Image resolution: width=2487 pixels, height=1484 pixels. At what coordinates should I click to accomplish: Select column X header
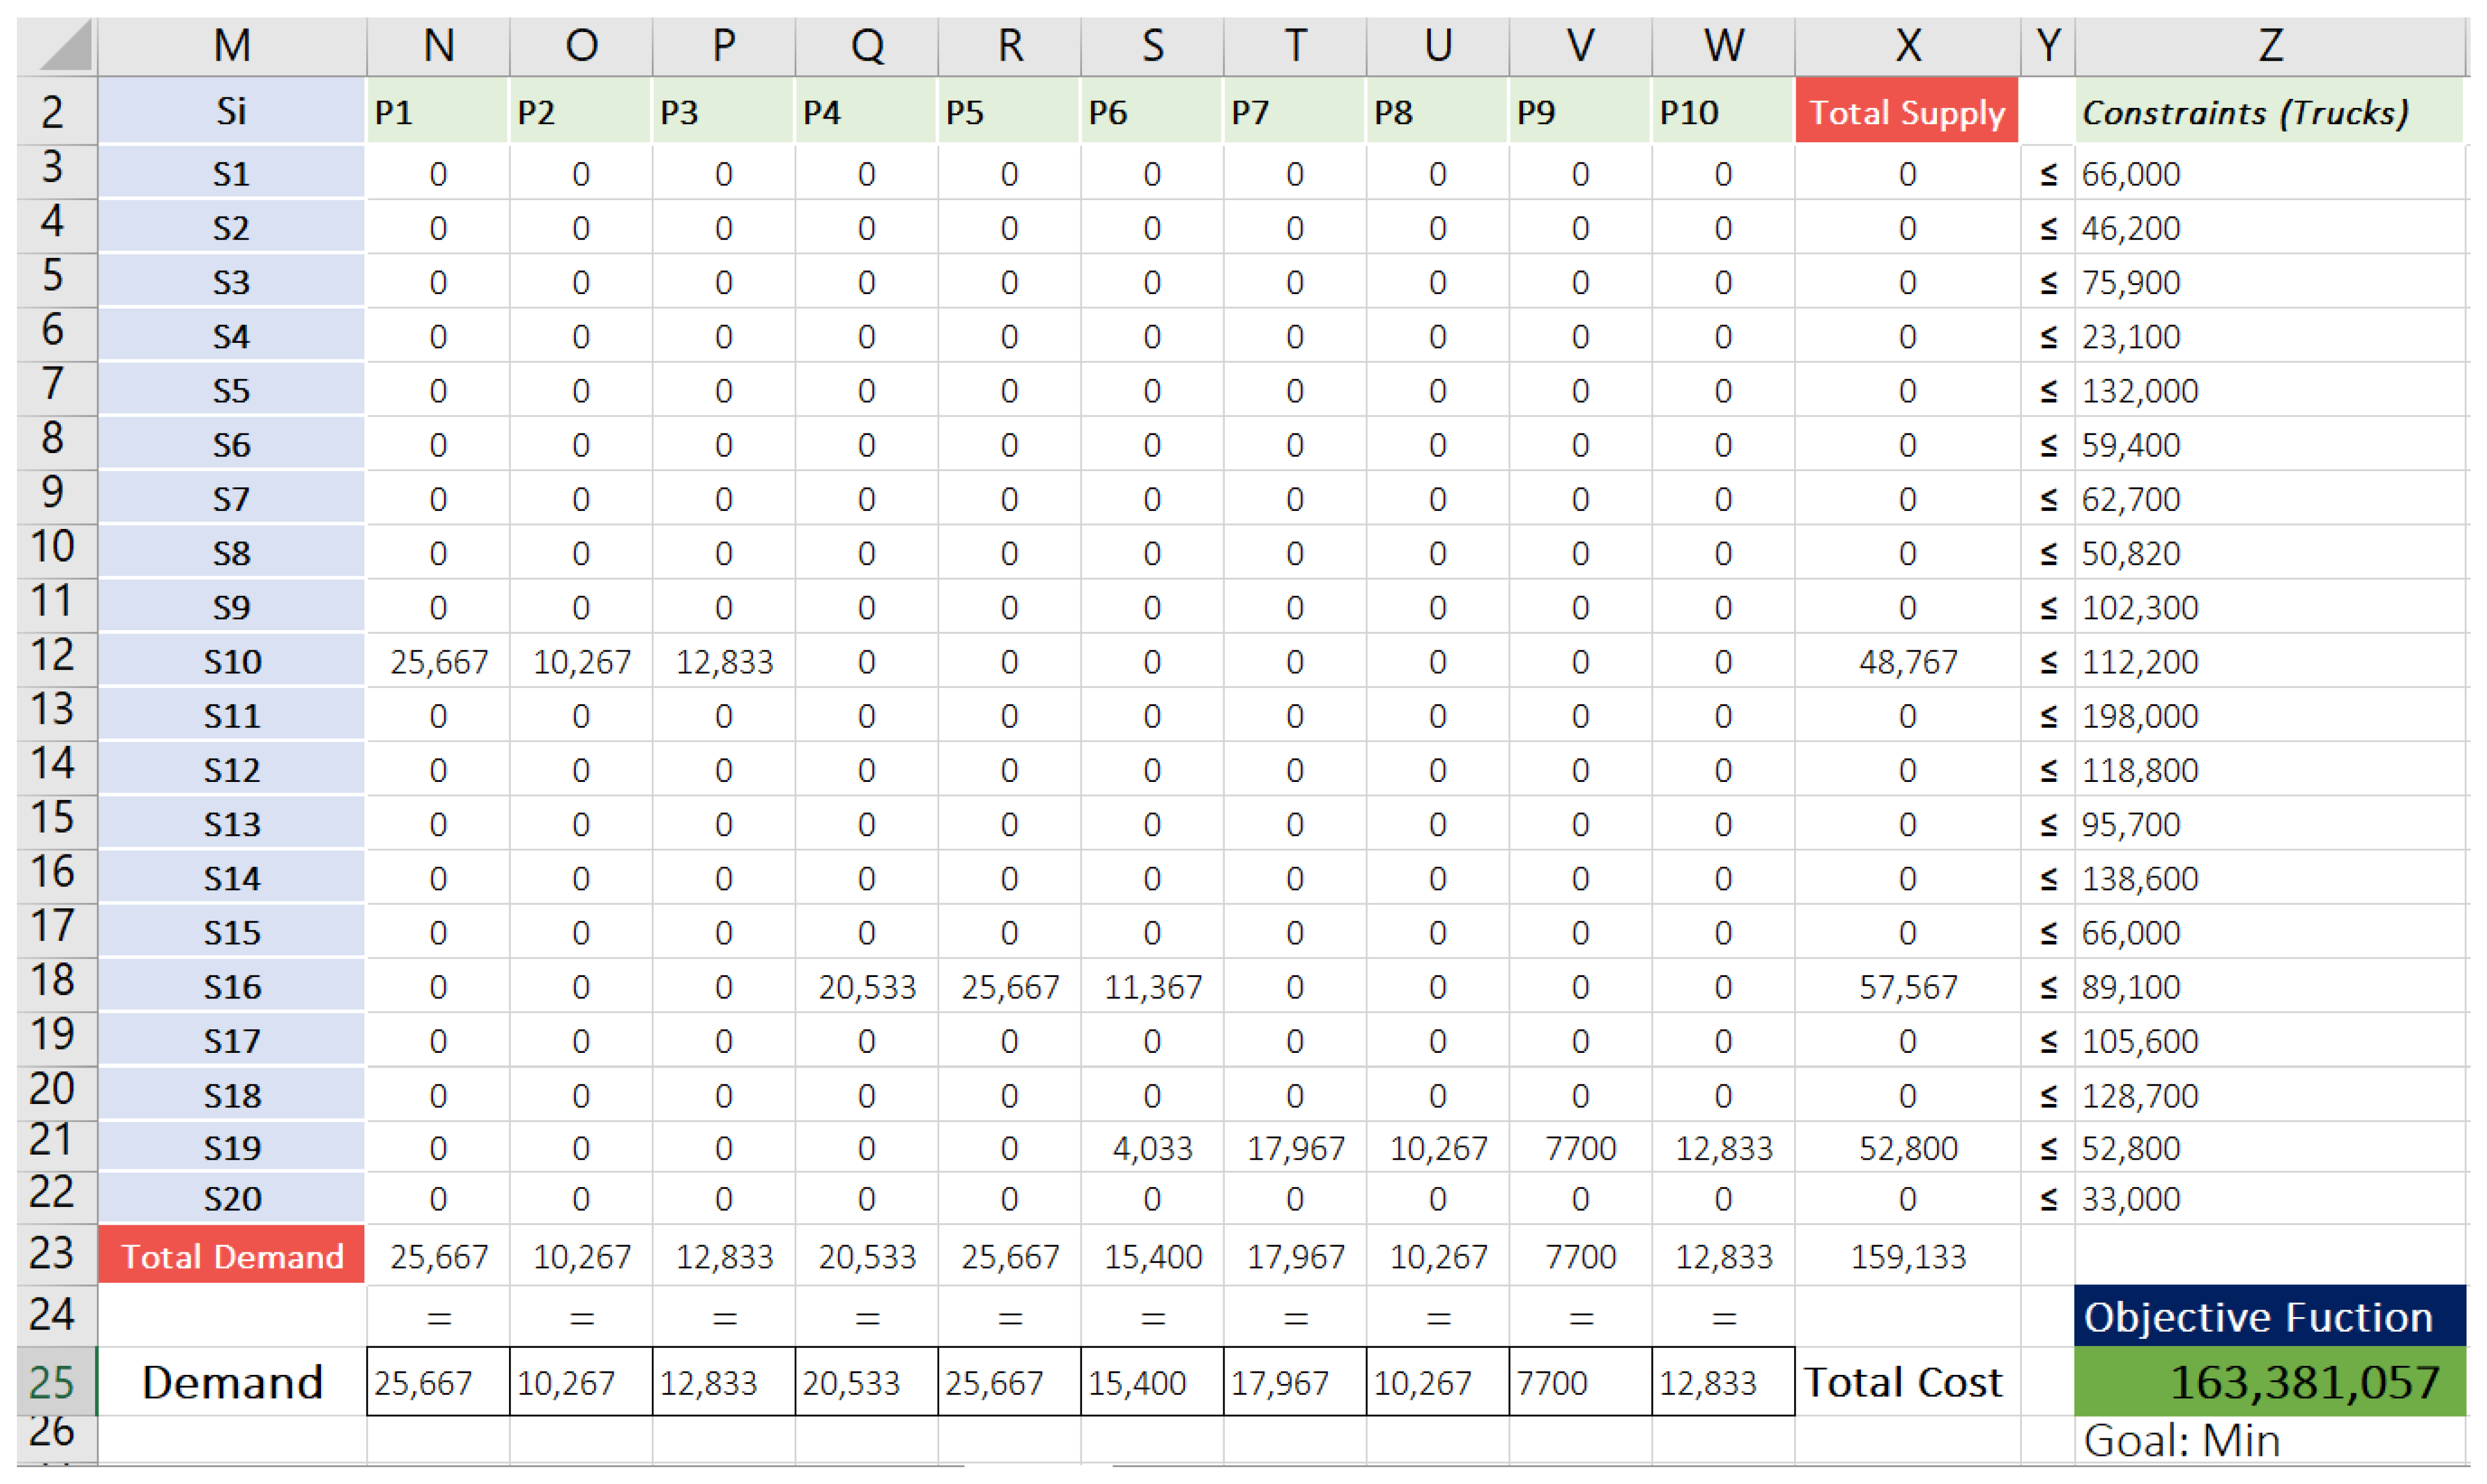1907,46
